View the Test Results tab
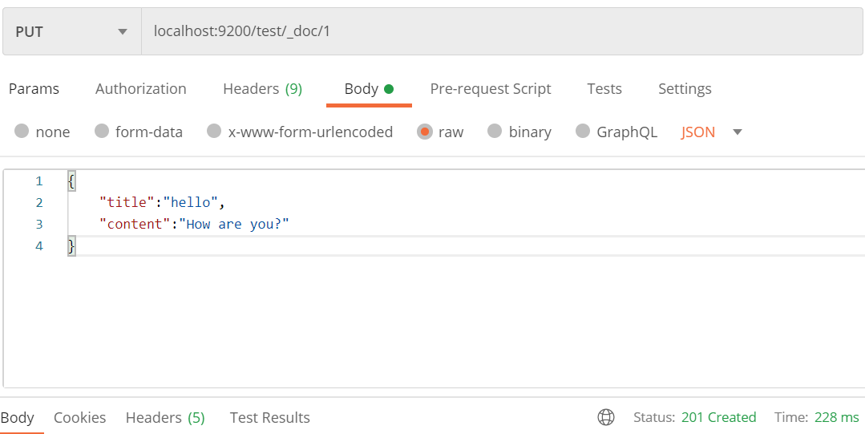The height and width of the screenshot is (434, 865). pos(269,417)
